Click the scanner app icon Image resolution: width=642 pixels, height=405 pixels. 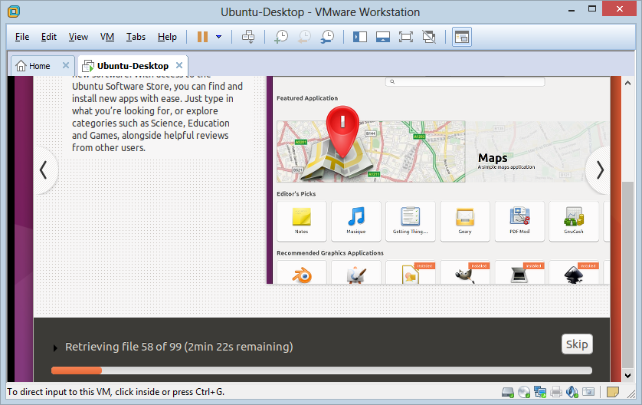[x=519, y=275]
